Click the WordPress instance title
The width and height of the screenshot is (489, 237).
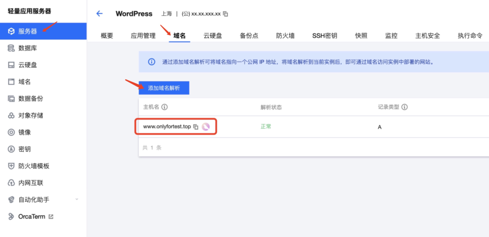pyautogui.click(x=134, y=14)
